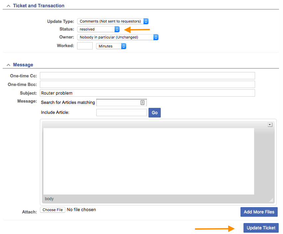Click inside the message body editor
The width and height of the screenshot is (283, 234).
click(x=148, y=161)
